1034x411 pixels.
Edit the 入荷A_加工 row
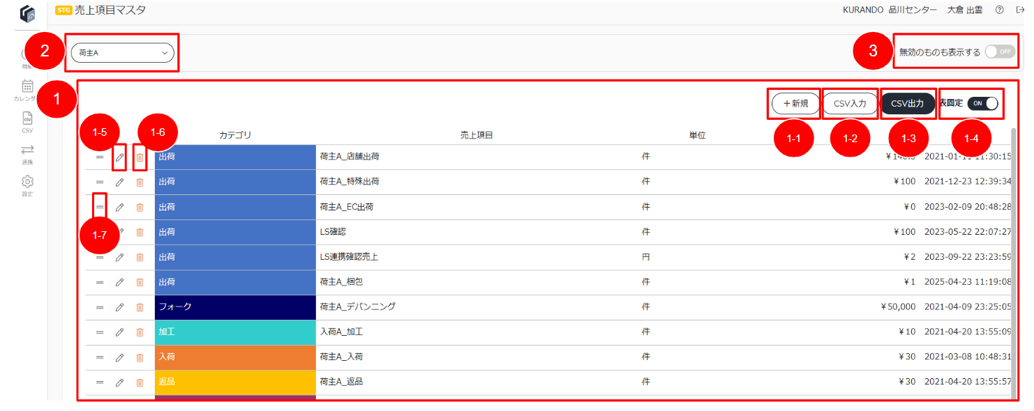point(119,332)
